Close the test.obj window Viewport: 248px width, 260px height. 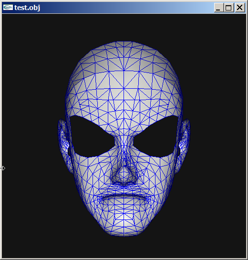(x=239, y=8)
